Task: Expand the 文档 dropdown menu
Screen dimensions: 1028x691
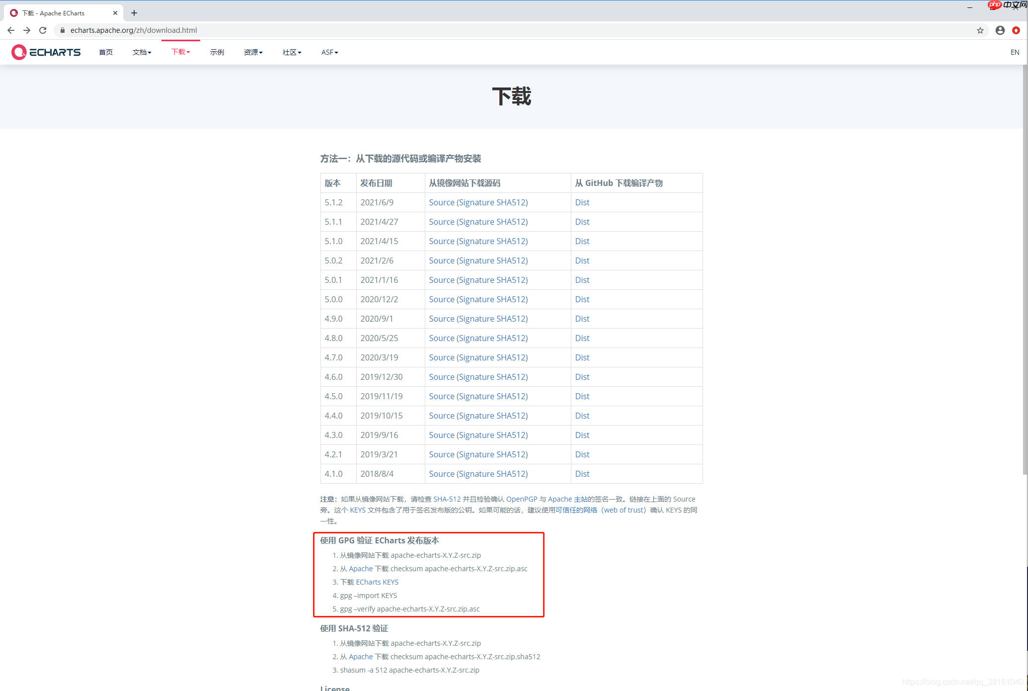Action: 142,52
